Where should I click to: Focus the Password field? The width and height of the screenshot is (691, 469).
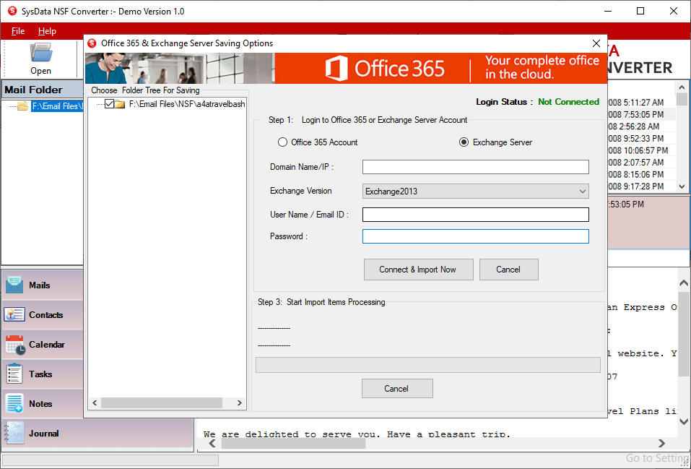476,236
